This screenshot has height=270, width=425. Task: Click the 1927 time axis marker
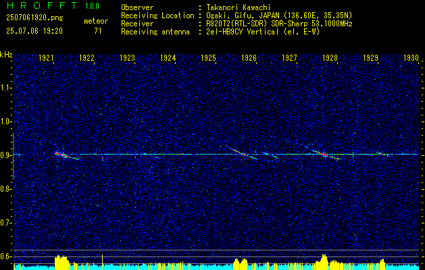pos(289,57)
